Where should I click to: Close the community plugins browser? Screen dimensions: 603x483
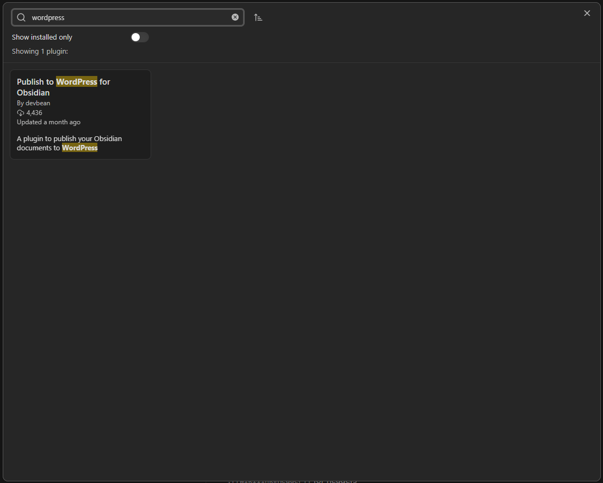pos(587,13)
